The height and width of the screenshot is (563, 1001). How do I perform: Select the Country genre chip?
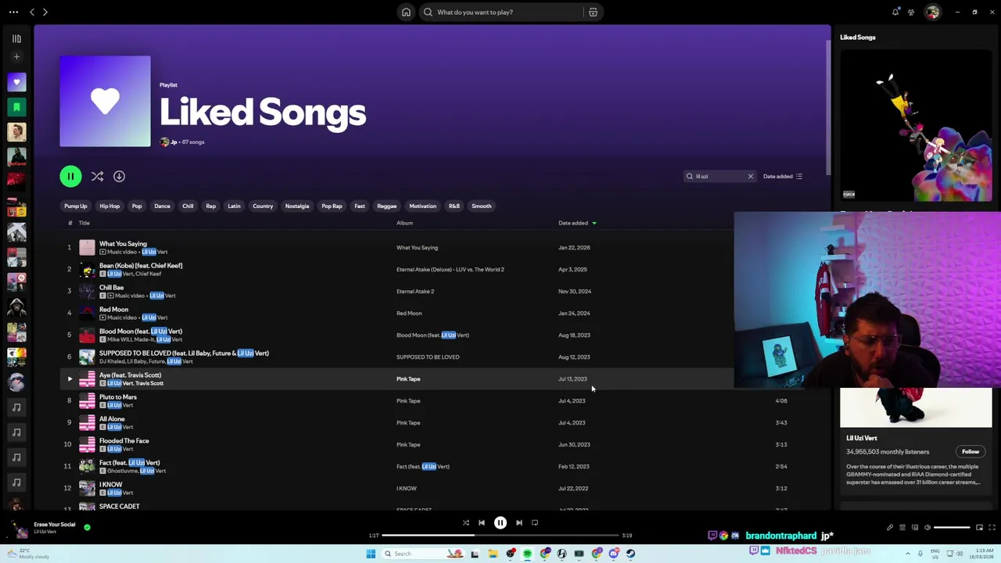point(263,206)
